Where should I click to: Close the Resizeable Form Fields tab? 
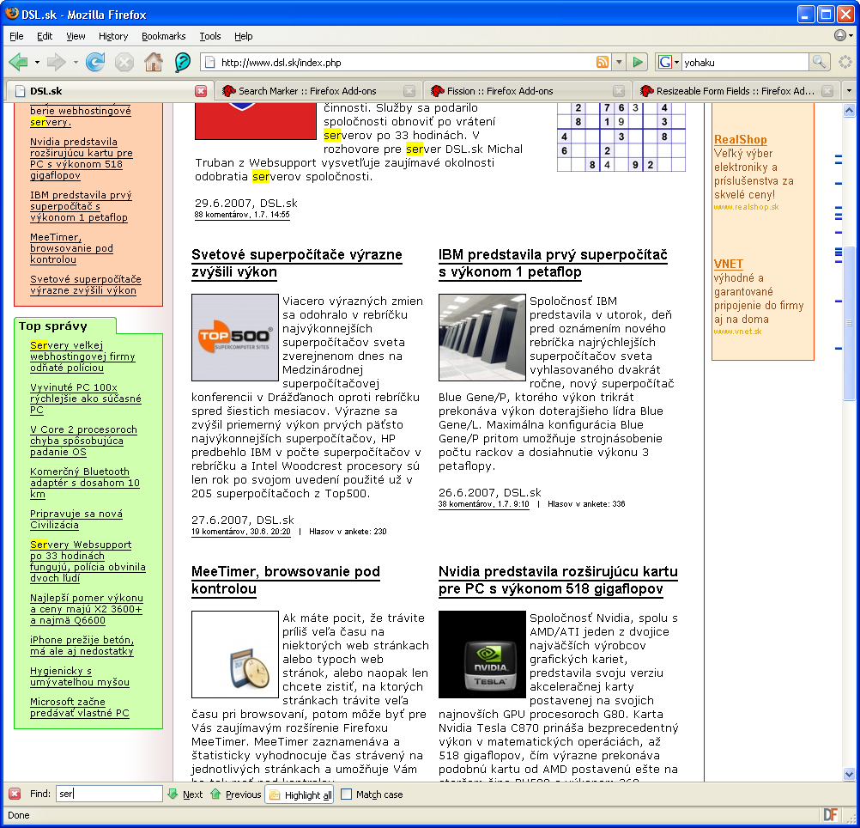[827, 91]
